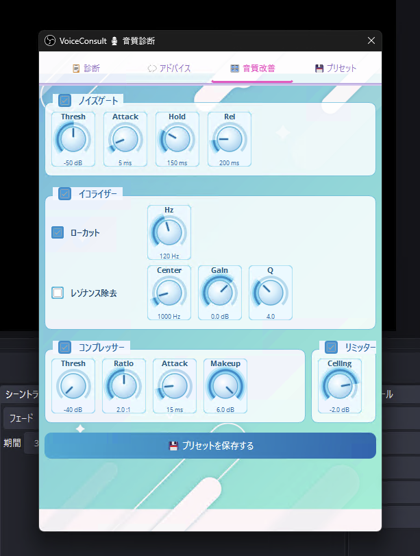Click the 200 ms release value

coord(230,162)
